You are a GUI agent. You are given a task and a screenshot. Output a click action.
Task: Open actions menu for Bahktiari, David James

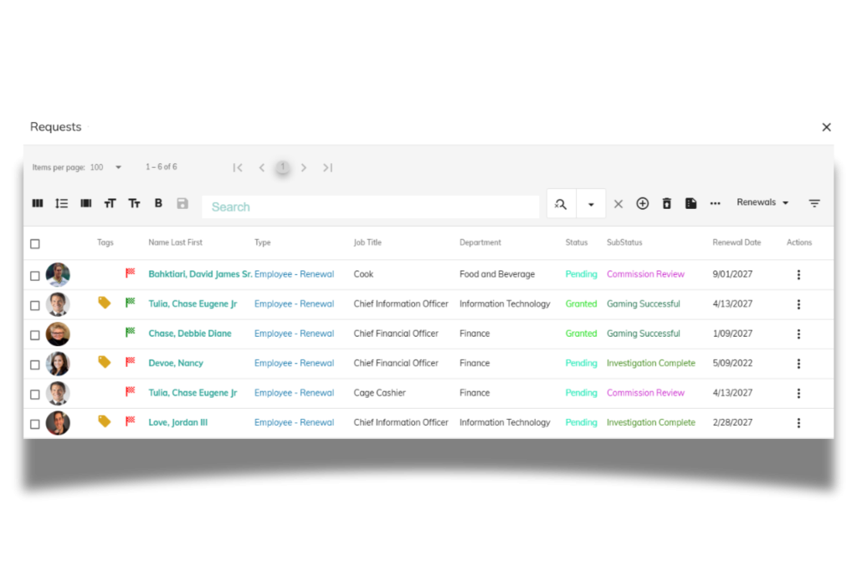tap(798, 275)
